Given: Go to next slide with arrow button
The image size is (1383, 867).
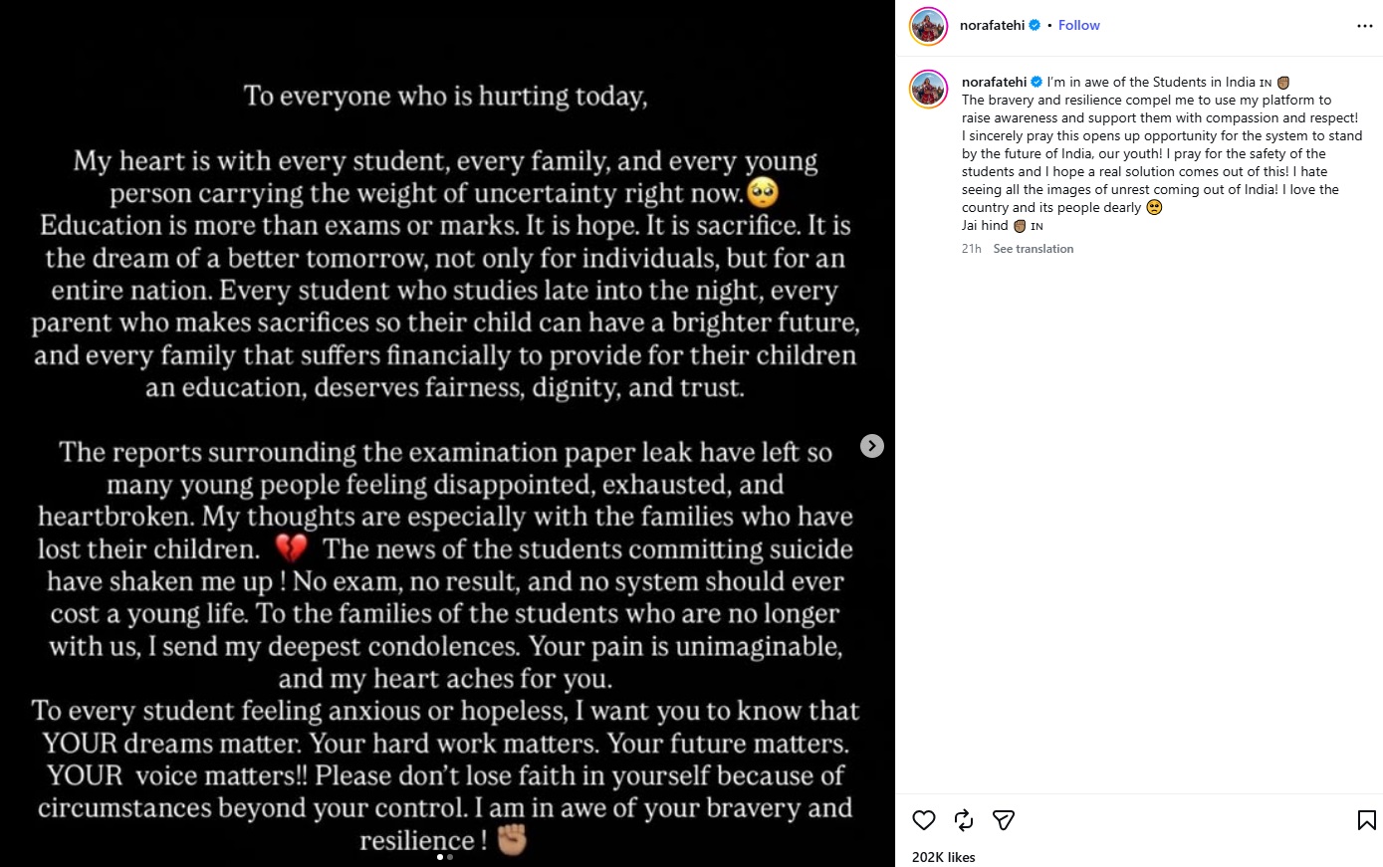Looking at the screenshot, I should (872, 446).
